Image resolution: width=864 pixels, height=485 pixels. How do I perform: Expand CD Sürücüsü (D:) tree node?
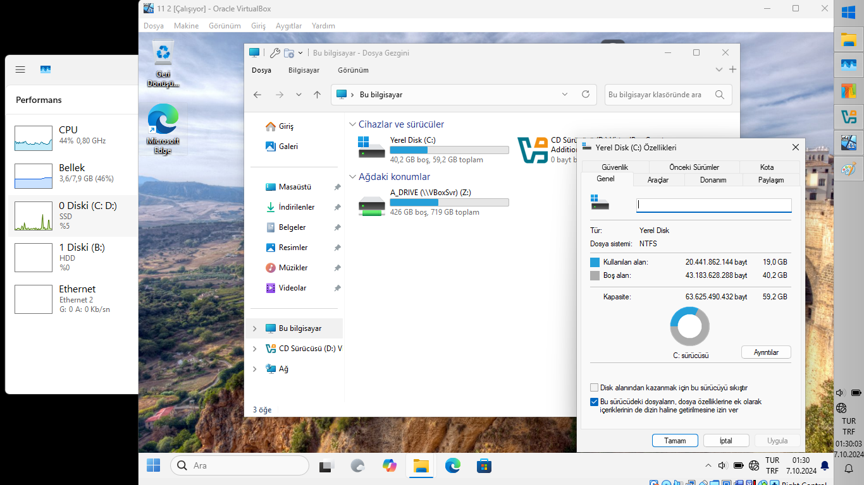click(x=255, y=349)
